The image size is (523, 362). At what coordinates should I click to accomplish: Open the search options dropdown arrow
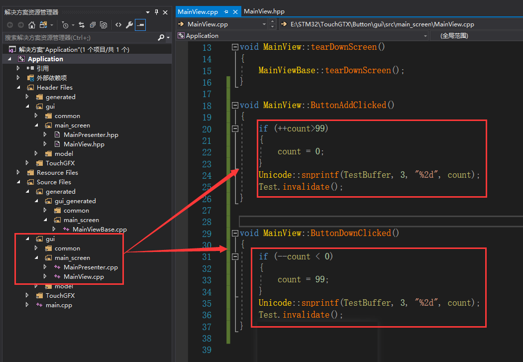point(168,38)
